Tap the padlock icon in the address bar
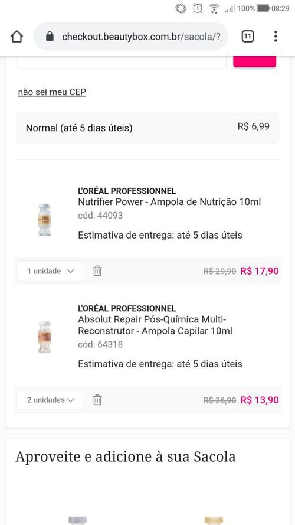The height and width of the screenshot is (525, 295). [50, 36]
